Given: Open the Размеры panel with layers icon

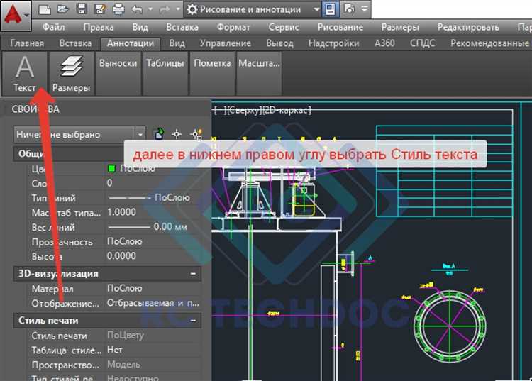Looking at the screenshot, I should click(x=71, y=73).
